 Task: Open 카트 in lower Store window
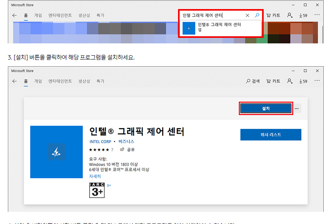(273, 81)
